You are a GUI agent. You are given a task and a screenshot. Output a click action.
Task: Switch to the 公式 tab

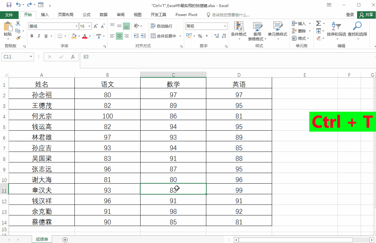click(87, 15)
